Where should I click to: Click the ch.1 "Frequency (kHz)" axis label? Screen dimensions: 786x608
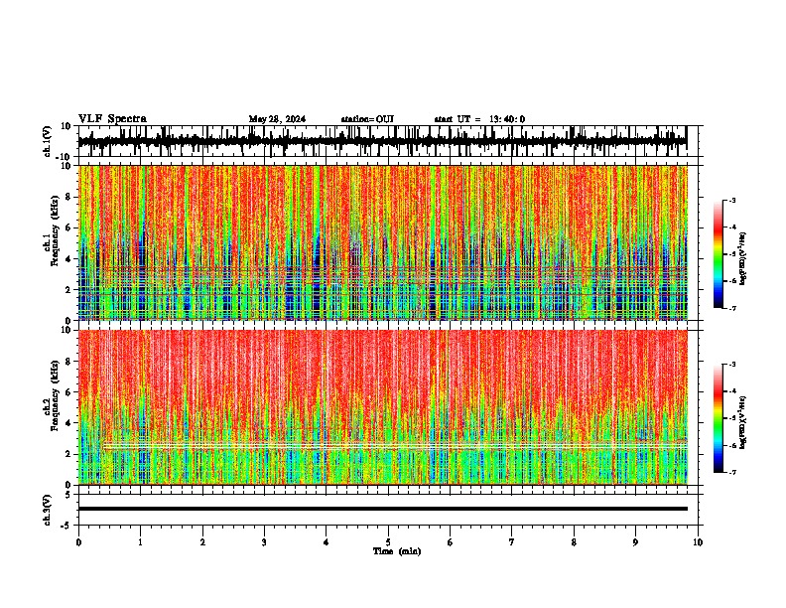click(55, 231)
